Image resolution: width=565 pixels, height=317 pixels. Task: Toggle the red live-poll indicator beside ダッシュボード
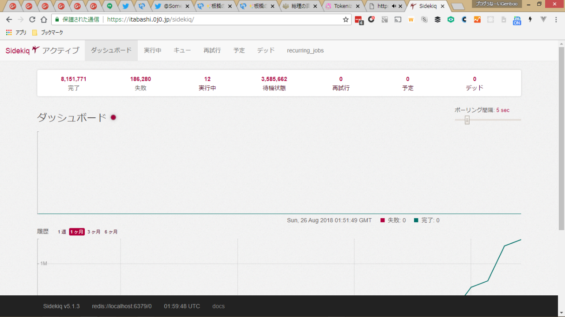click(x=113, y=117)
